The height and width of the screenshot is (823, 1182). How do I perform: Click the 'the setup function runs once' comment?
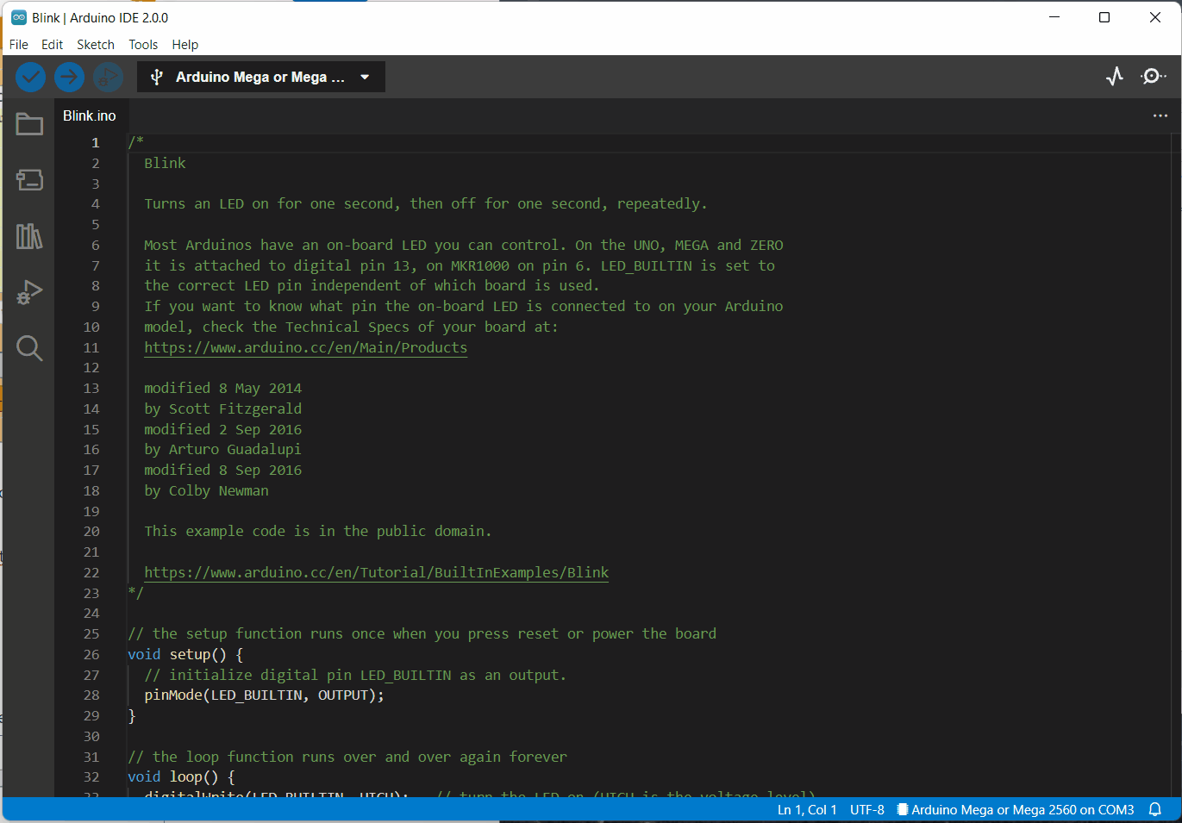coord(422,633)
